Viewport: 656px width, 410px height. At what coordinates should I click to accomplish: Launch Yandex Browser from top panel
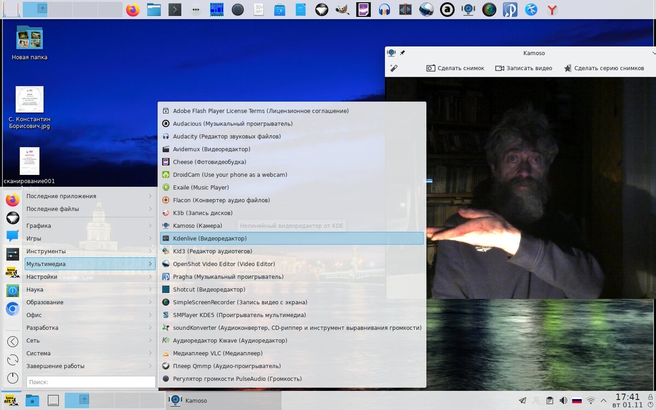[552, 9]
